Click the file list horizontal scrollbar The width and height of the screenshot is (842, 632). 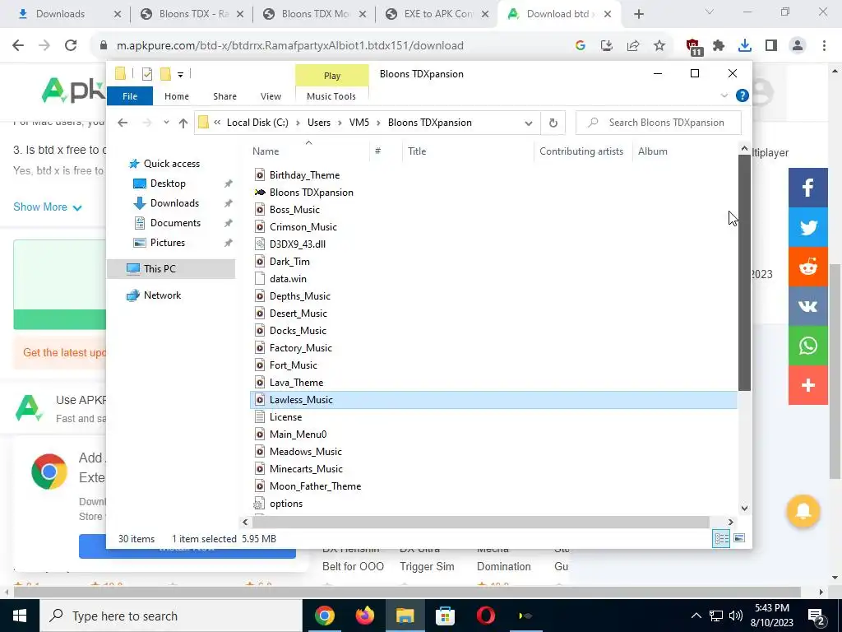click(x=480, y=522)
